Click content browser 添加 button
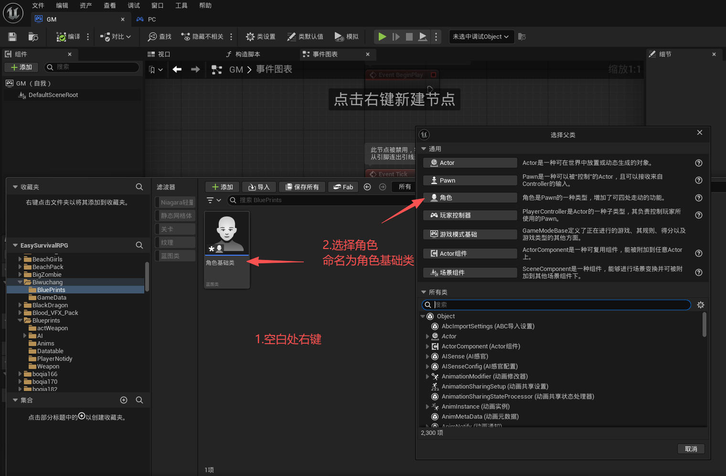The height and width of the screenshot is (476, 726). pyautogui.click(x=222, y=187)
